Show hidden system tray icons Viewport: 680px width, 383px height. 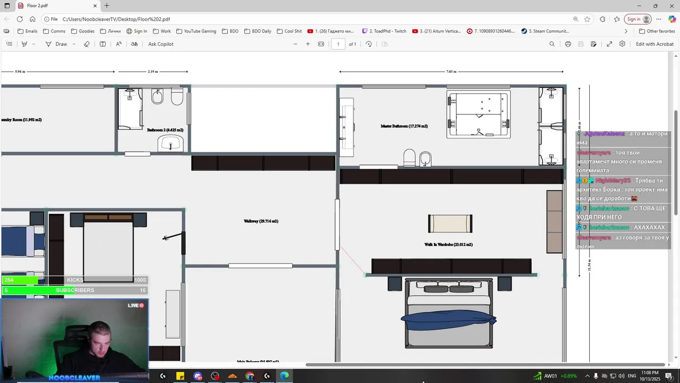(x=587, y=376)
